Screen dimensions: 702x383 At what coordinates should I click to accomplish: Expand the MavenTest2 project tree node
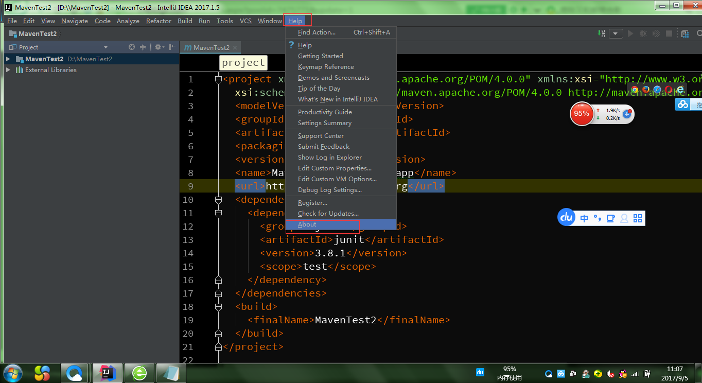[8, 59]
